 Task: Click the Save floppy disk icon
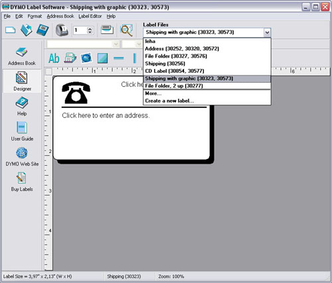pos(42,30)
